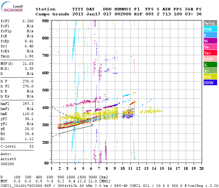Select the Vo- pink legend swatch
The width and height of the screenshot is (219, 188).
(210, 47)
